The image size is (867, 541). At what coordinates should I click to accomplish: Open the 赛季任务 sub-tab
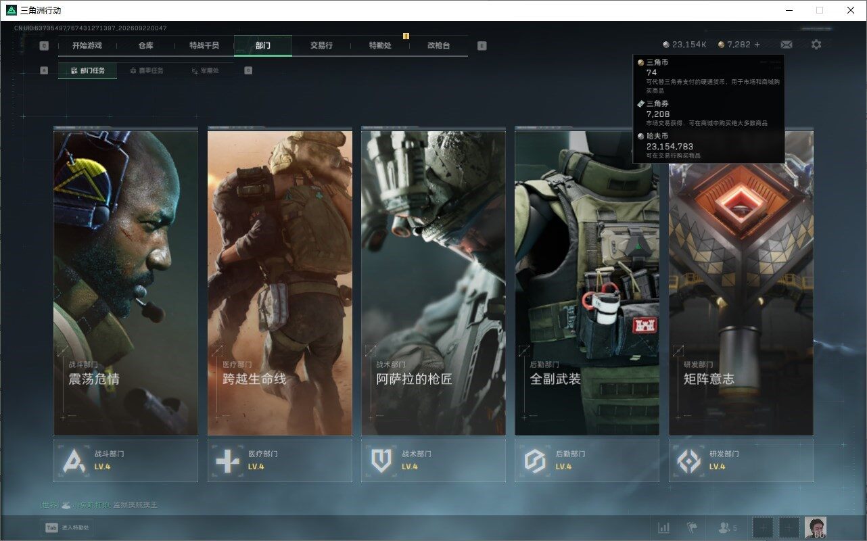click(x=146, y=70)
